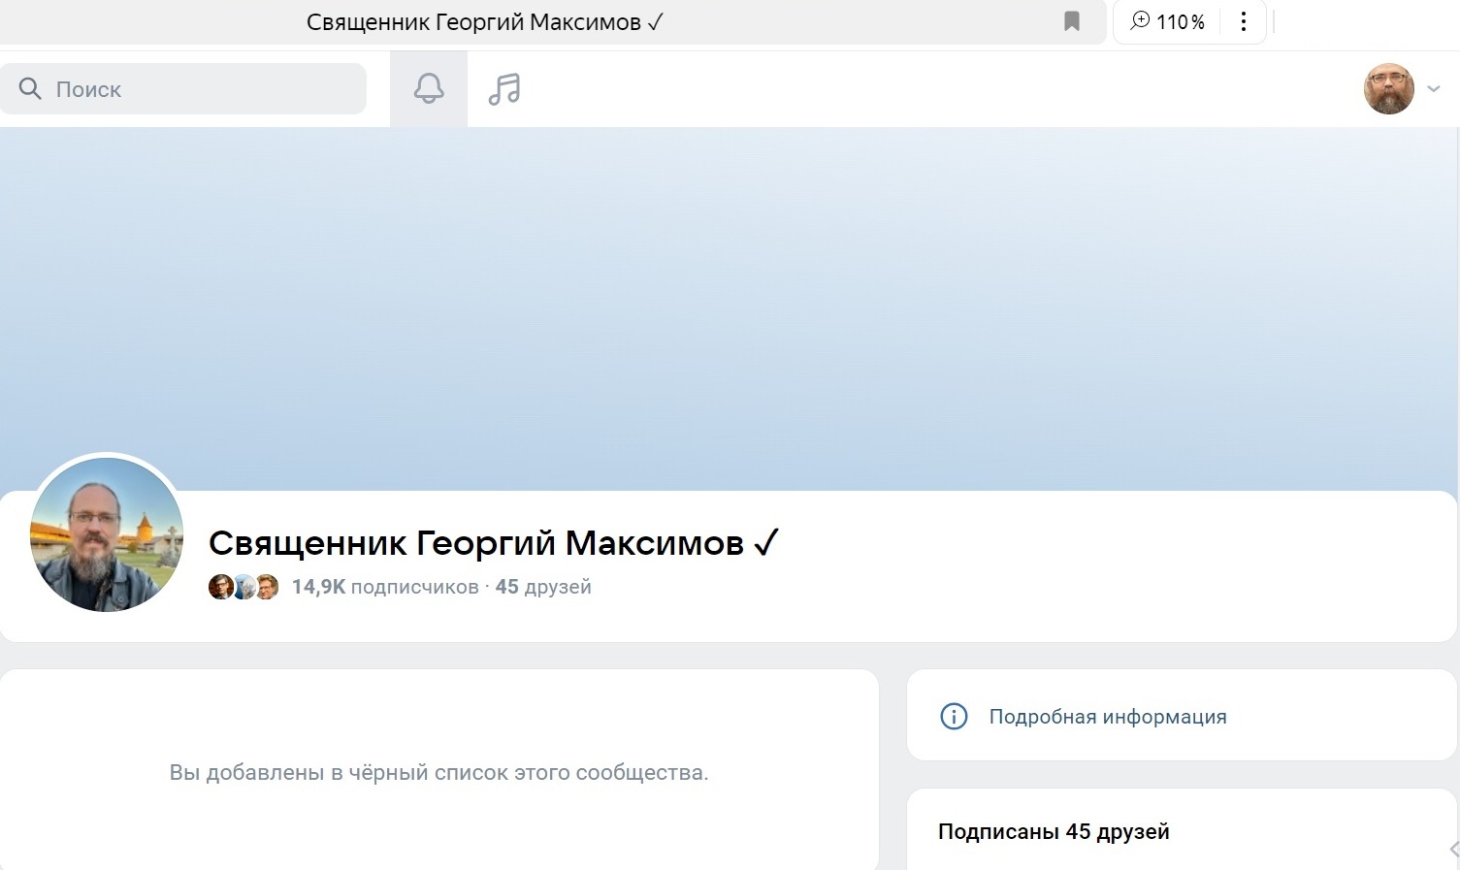
Task: Open the community's round profile photo
Action: coord(107,534)
